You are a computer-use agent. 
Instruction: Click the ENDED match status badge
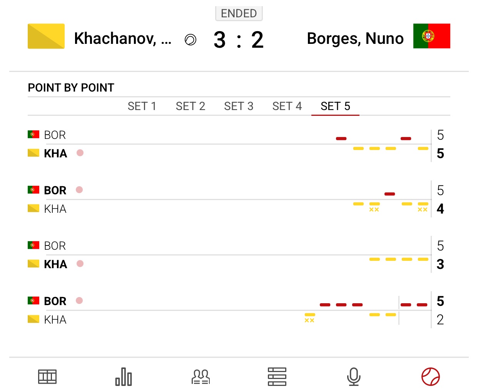pyautogui.click(x=239, y=13)
